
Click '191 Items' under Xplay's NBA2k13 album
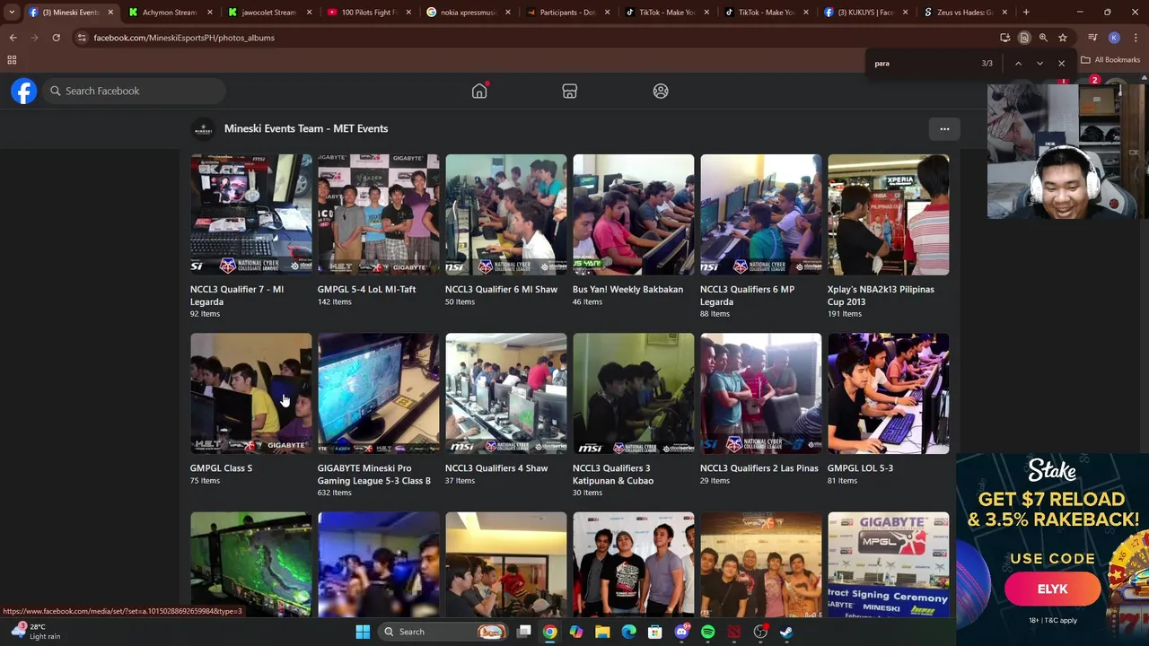[x=845, y=314]
